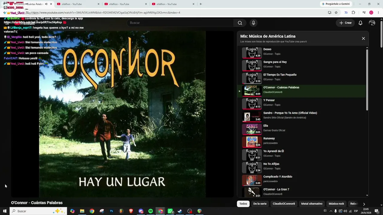Switch the ESP keyboard language indicator
Image resolution: width=383 pixels, height=215 pixels.
click(356, 211)
